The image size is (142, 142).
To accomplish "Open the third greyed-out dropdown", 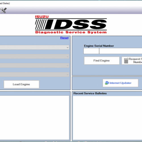I will coord(34,66).
